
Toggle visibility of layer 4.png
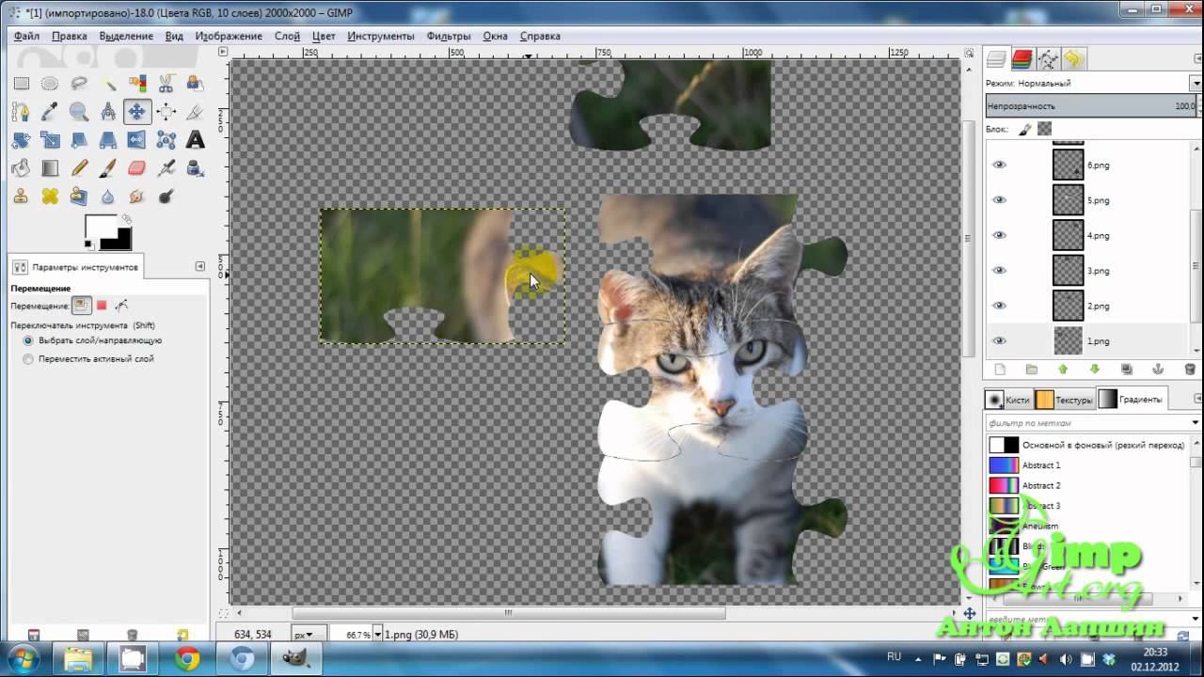999,235
